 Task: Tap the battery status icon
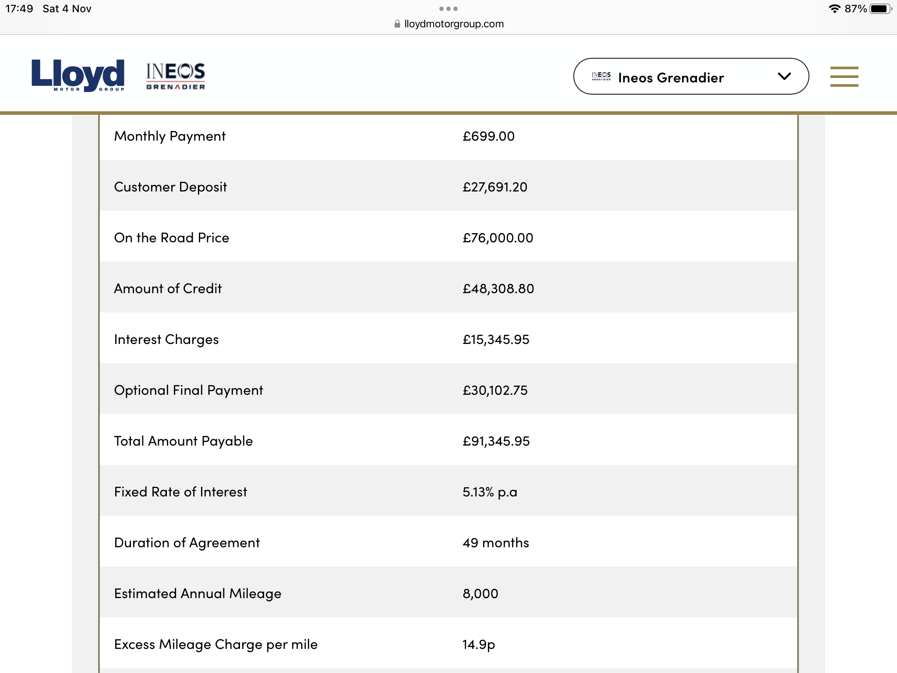tap(880, 9)
